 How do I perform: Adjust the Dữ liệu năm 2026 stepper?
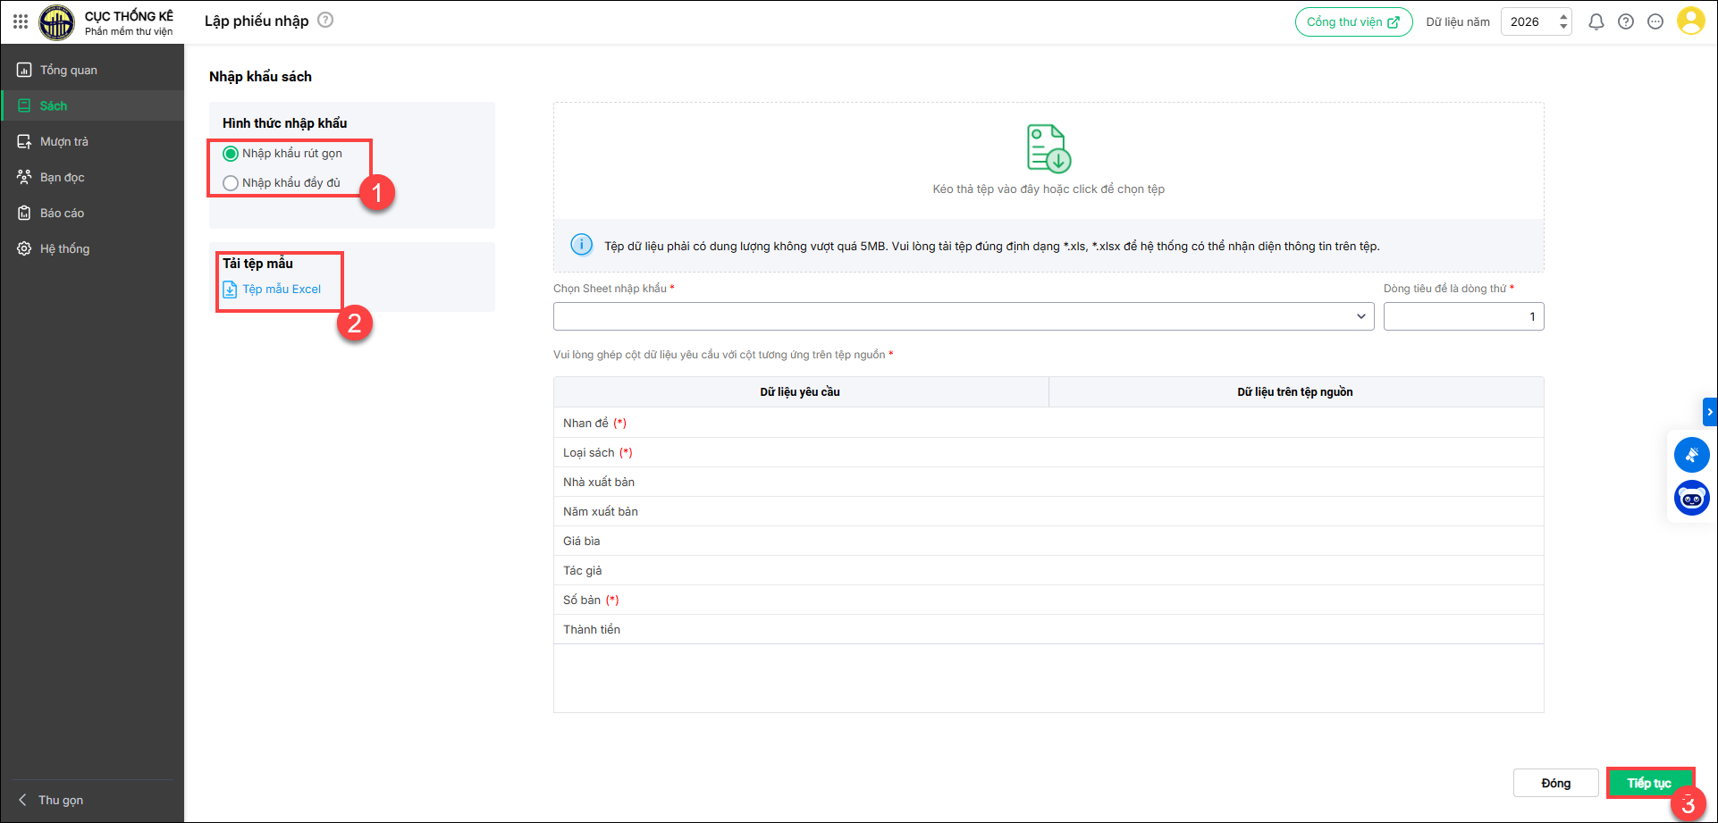1563,21
